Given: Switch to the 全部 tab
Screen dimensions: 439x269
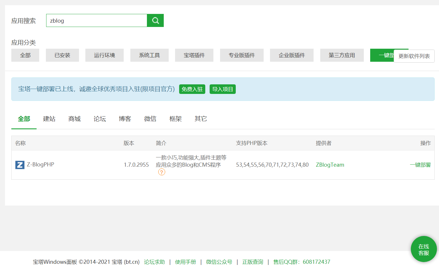Looking at the screenshot, I should (x=24, y=119).
